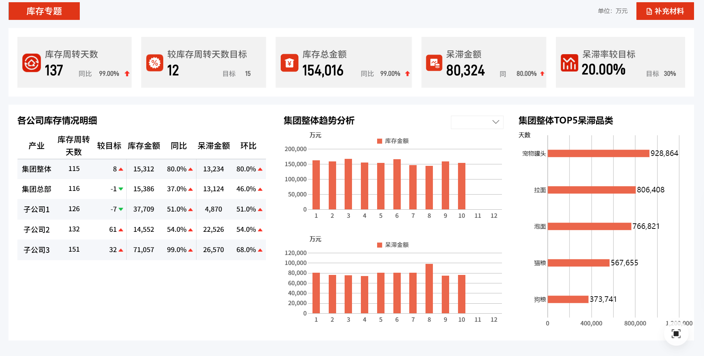Click the 库存专题 title button
The image size is (704, 356).
[x=44, y=11]
